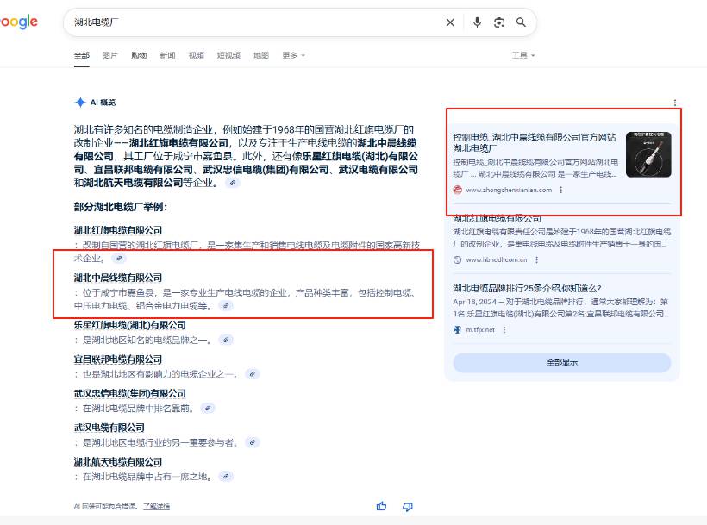Open three-dot menu next to zhongchenxianlan.com

pos(561,190)
